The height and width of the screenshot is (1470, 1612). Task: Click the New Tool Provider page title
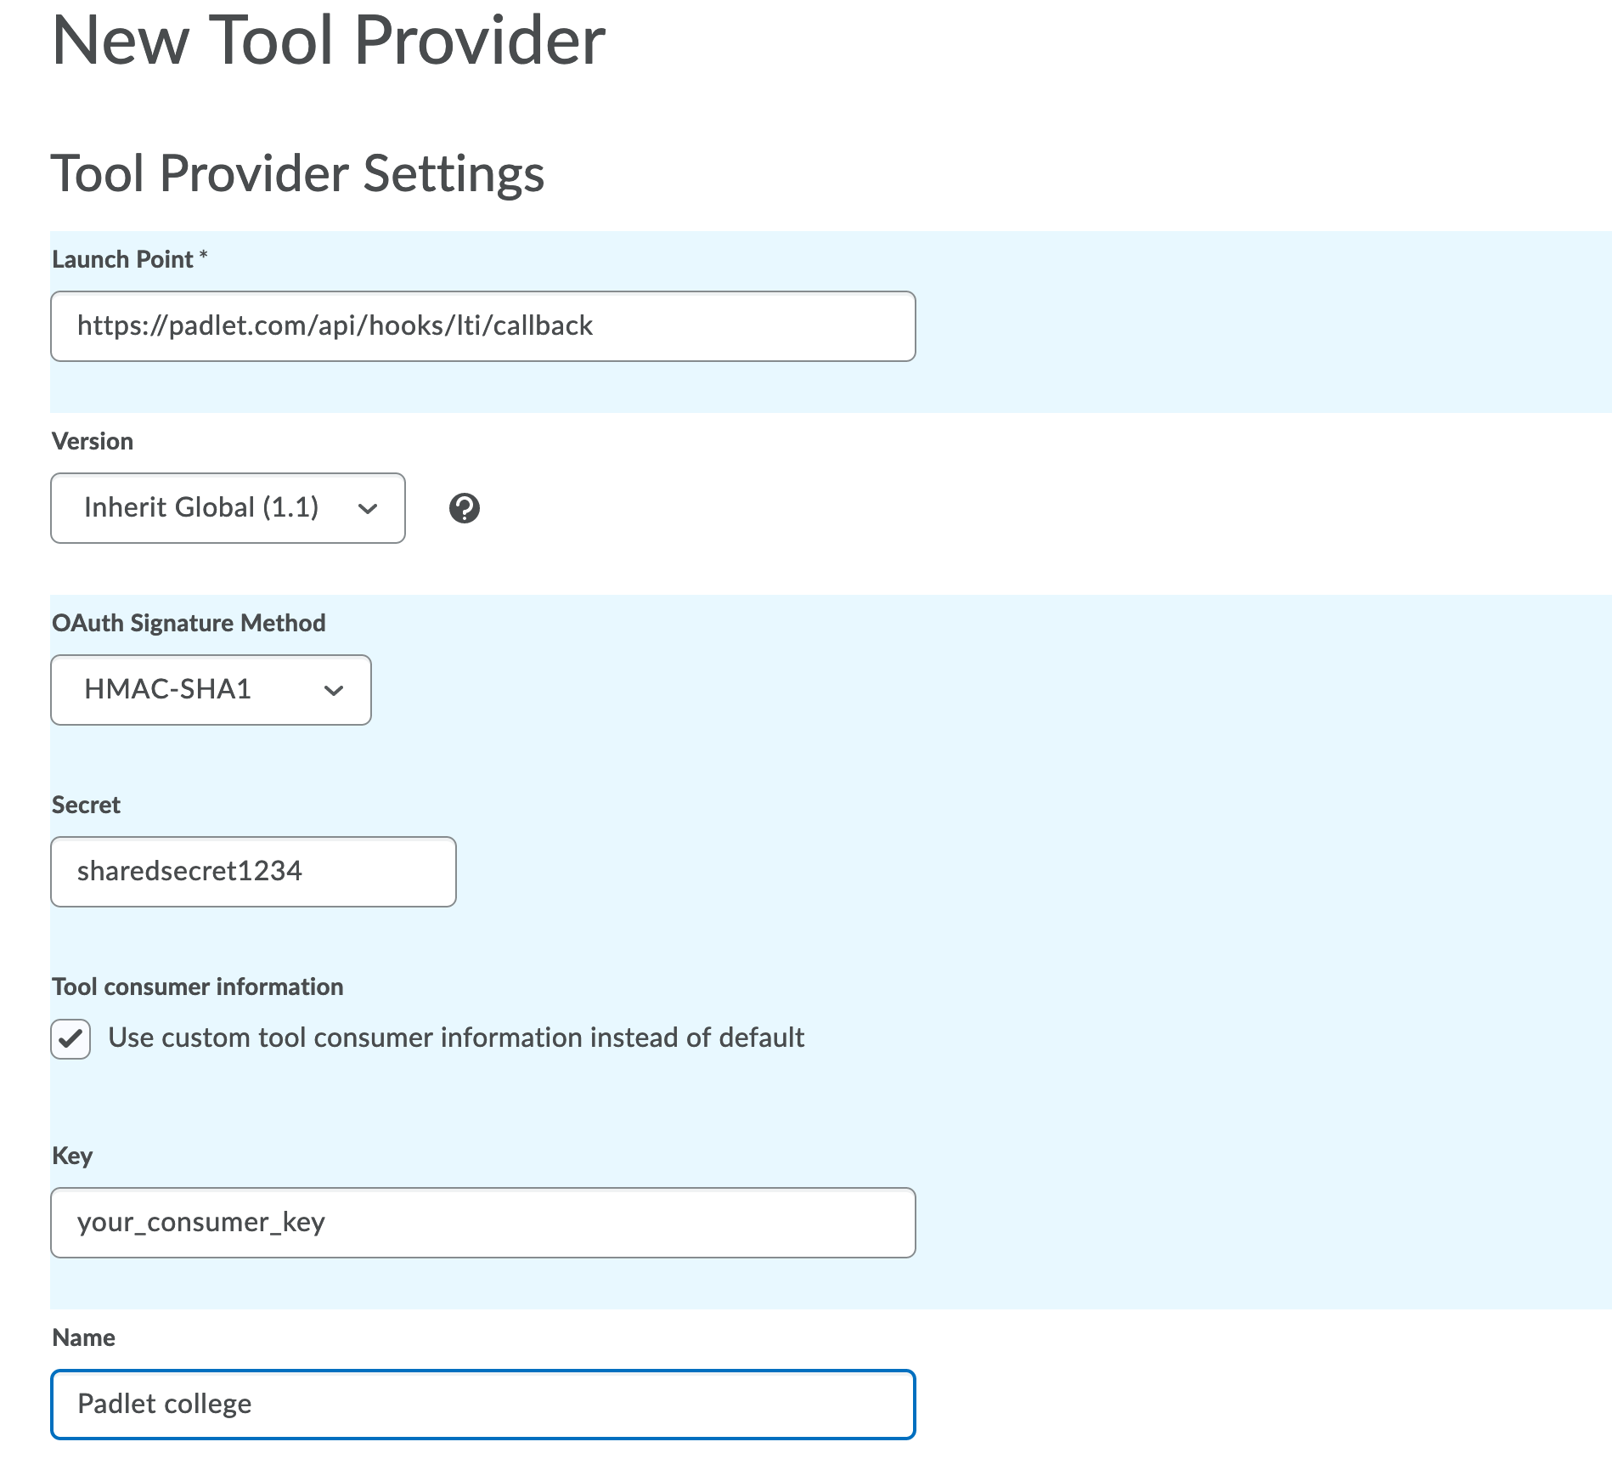tap(329, 41)
